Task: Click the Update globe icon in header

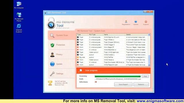Action: point(136,23)
